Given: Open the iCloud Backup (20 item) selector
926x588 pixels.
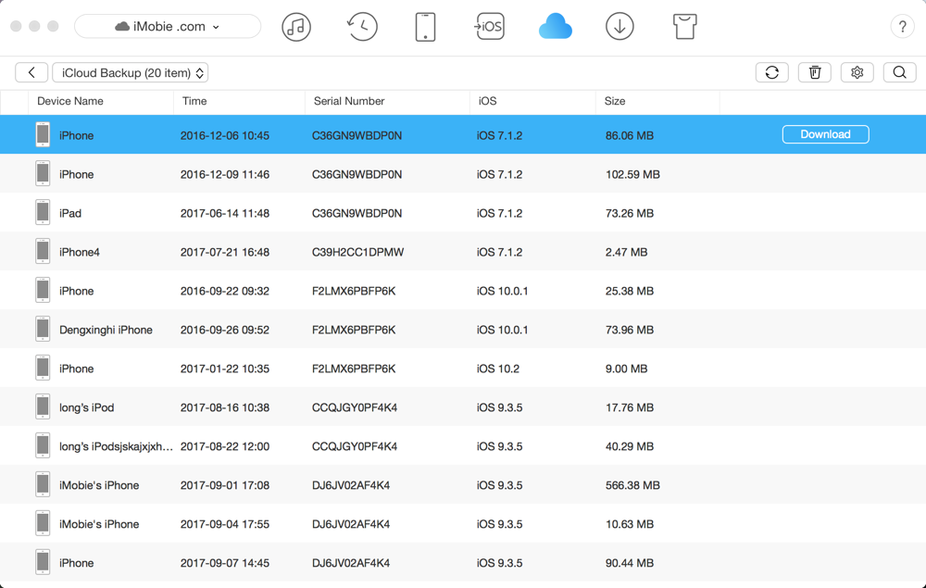Looking at the screenshot, I should pyautogui.click(x=131, y=72).
